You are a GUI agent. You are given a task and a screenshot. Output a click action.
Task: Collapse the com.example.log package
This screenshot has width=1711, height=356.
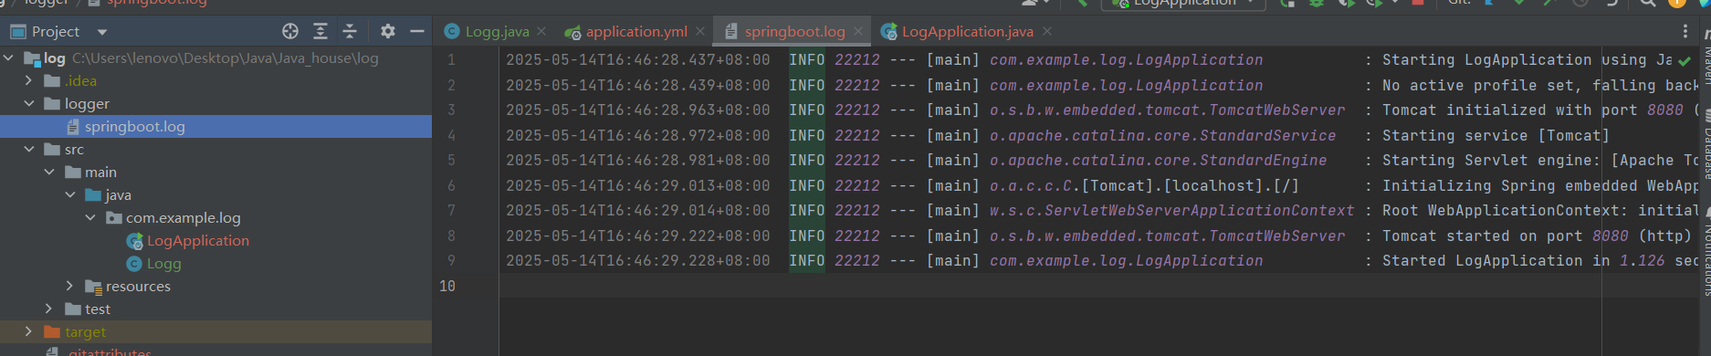(90, 217)
